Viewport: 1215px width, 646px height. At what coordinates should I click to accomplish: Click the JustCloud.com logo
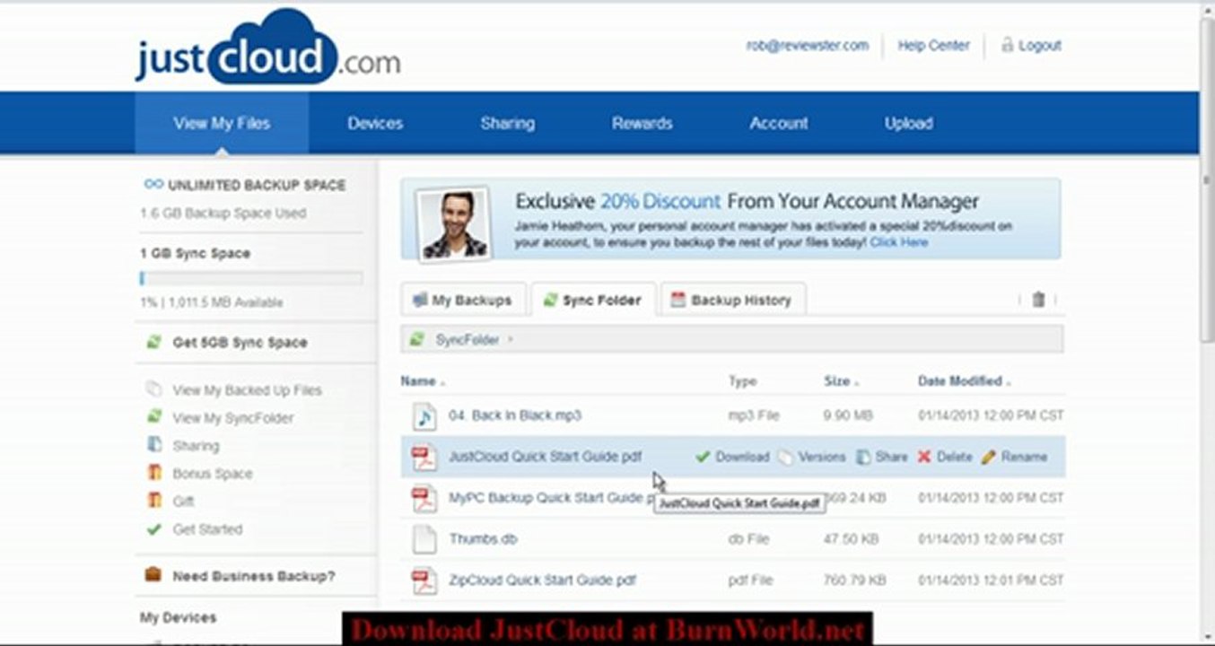[267, 47]
